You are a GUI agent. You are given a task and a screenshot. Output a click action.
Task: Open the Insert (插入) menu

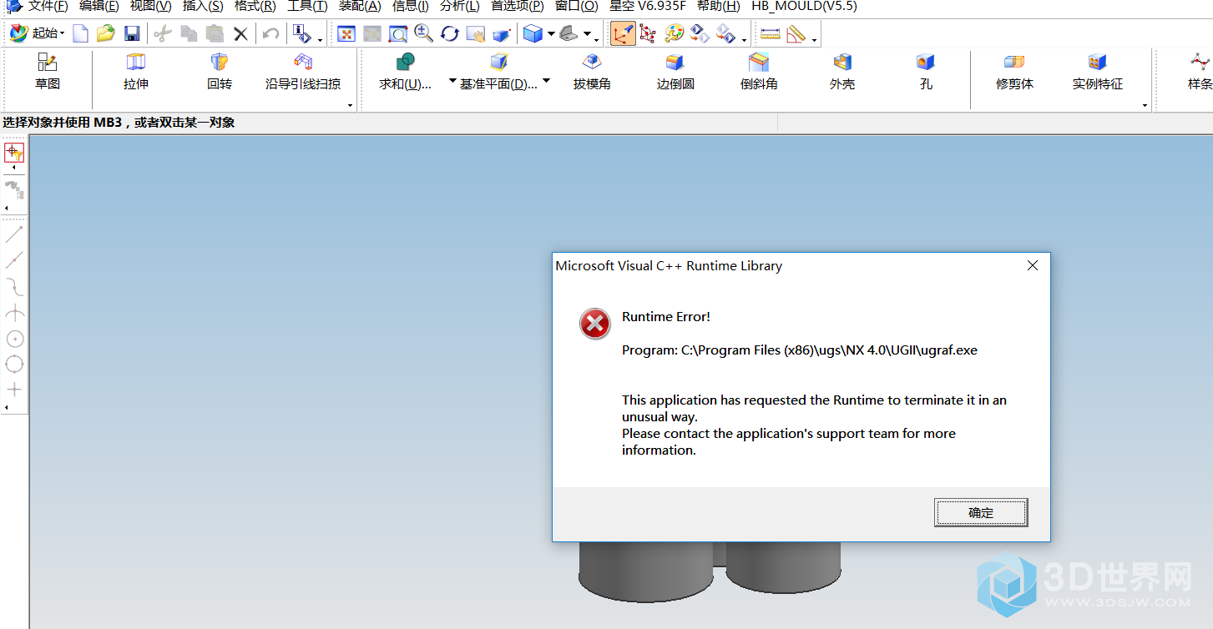click(203, 7)
